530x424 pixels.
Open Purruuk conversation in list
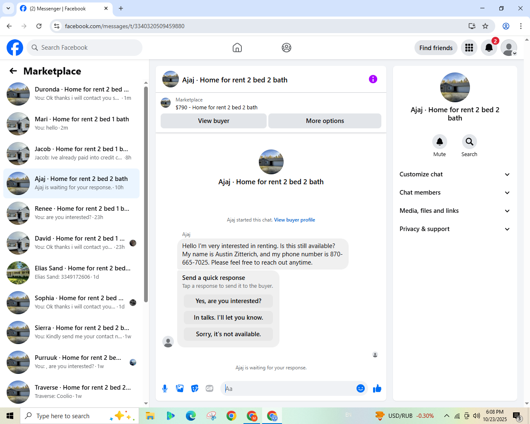tap(72, 362)
